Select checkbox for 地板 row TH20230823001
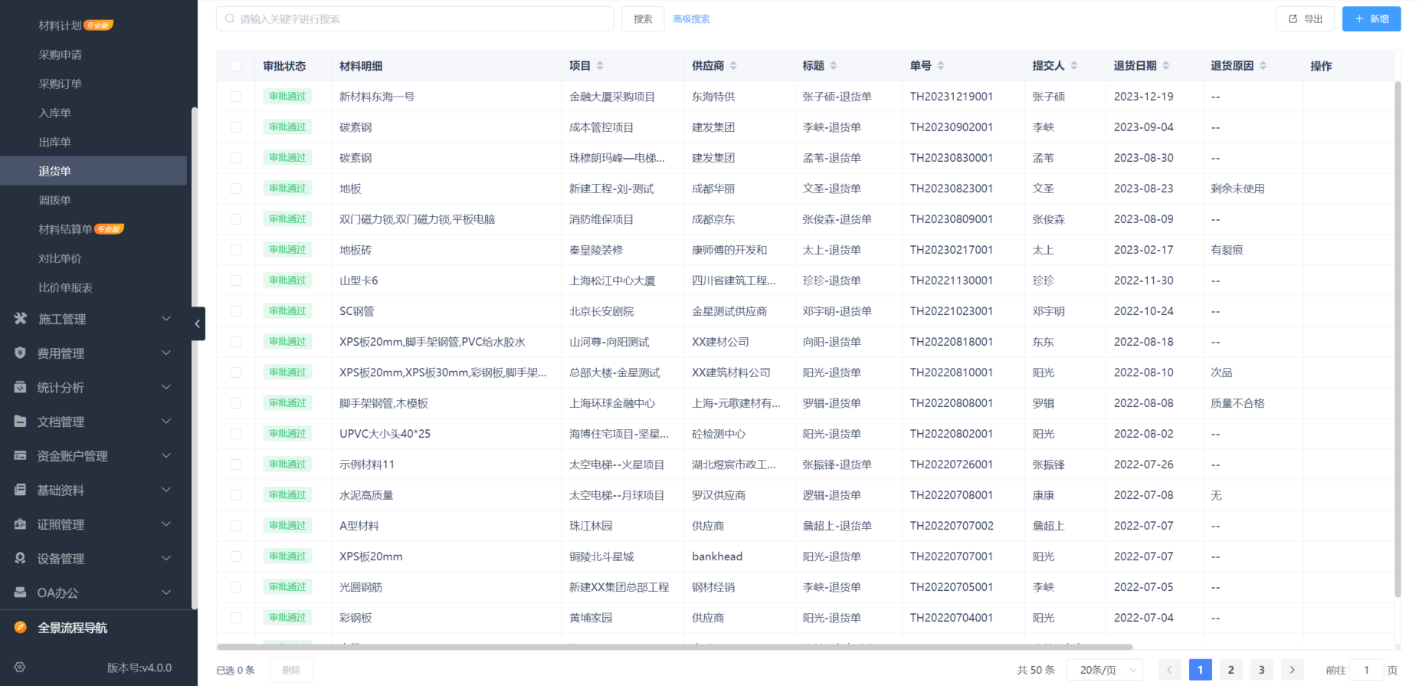This screenshot has height=686, width=1419. click(236, 189)
